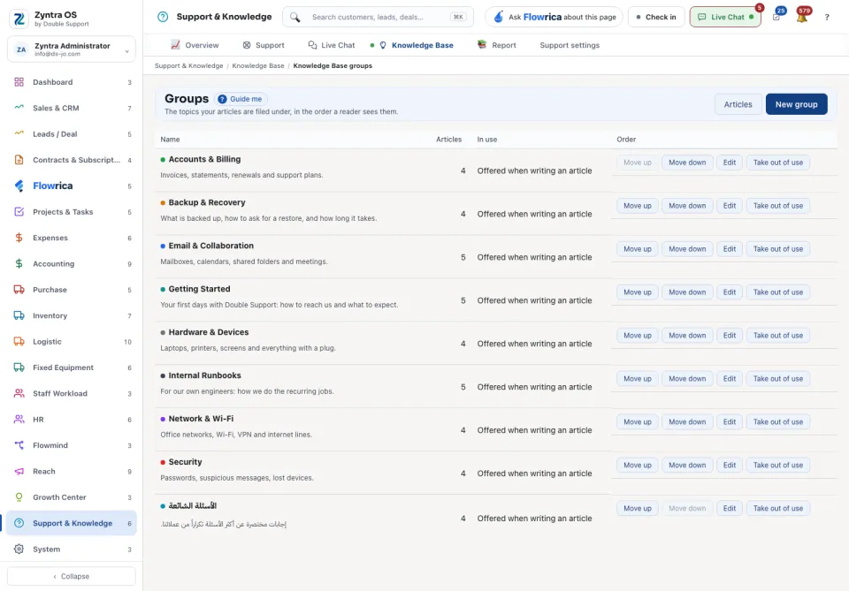
Task: Click the Zyntra OS logo
Action: [x=19, y=19]
